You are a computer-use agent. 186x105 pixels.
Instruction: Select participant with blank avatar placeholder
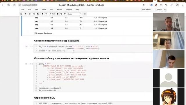click(x=169, y=78)
